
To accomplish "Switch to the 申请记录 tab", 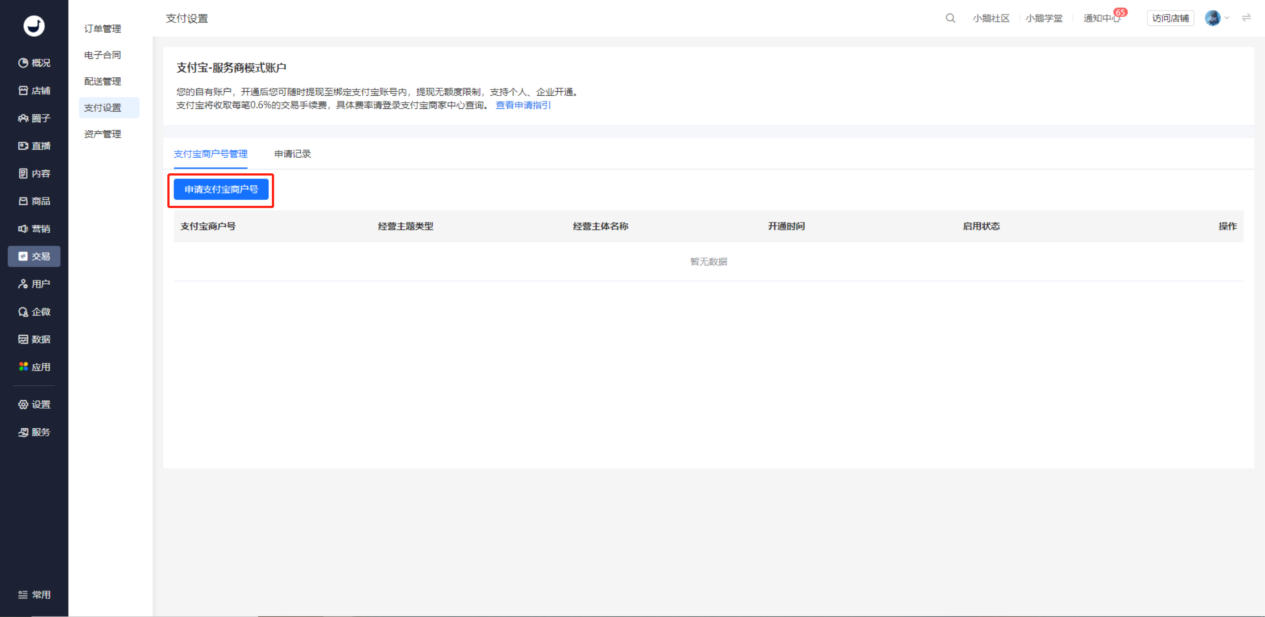I will coord(292,154).
